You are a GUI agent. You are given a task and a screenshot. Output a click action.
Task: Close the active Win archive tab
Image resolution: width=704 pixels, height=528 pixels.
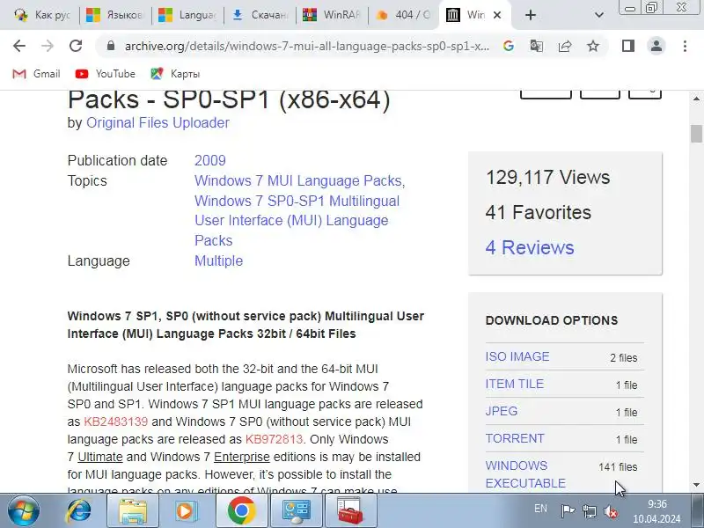pyautogui.click(x=497, y=15)
